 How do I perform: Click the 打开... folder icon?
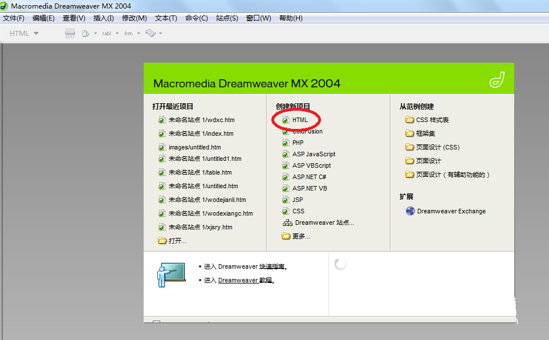162,241
